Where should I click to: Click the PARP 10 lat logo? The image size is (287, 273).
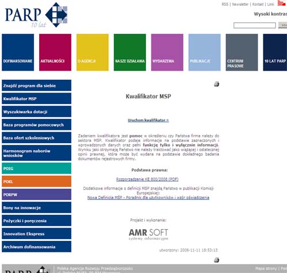click(x=36, y=15)
